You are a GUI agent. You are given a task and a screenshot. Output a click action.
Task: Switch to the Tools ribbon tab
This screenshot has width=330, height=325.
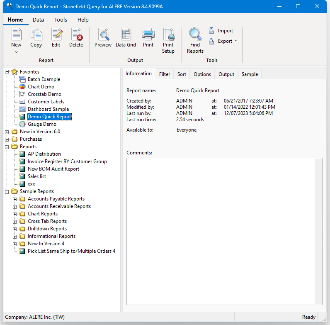(x=61, y=20)
